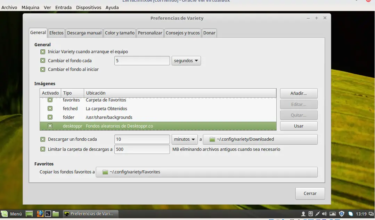The image size is (375, 220).
Task: Click the volume speaker icon in the tray
Action: pos(324,214)
